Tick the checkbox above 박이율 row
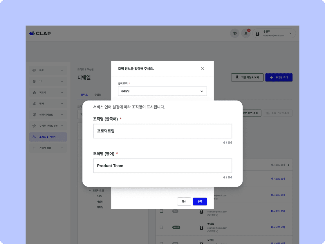 (x=161, y=211)
